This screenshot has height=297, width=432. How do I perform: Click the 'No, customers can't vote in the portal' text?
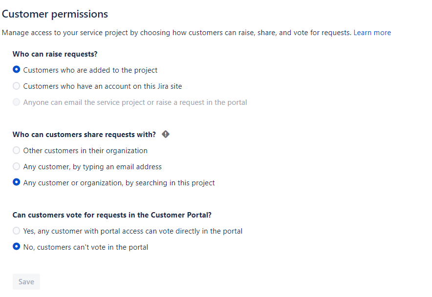86,247
